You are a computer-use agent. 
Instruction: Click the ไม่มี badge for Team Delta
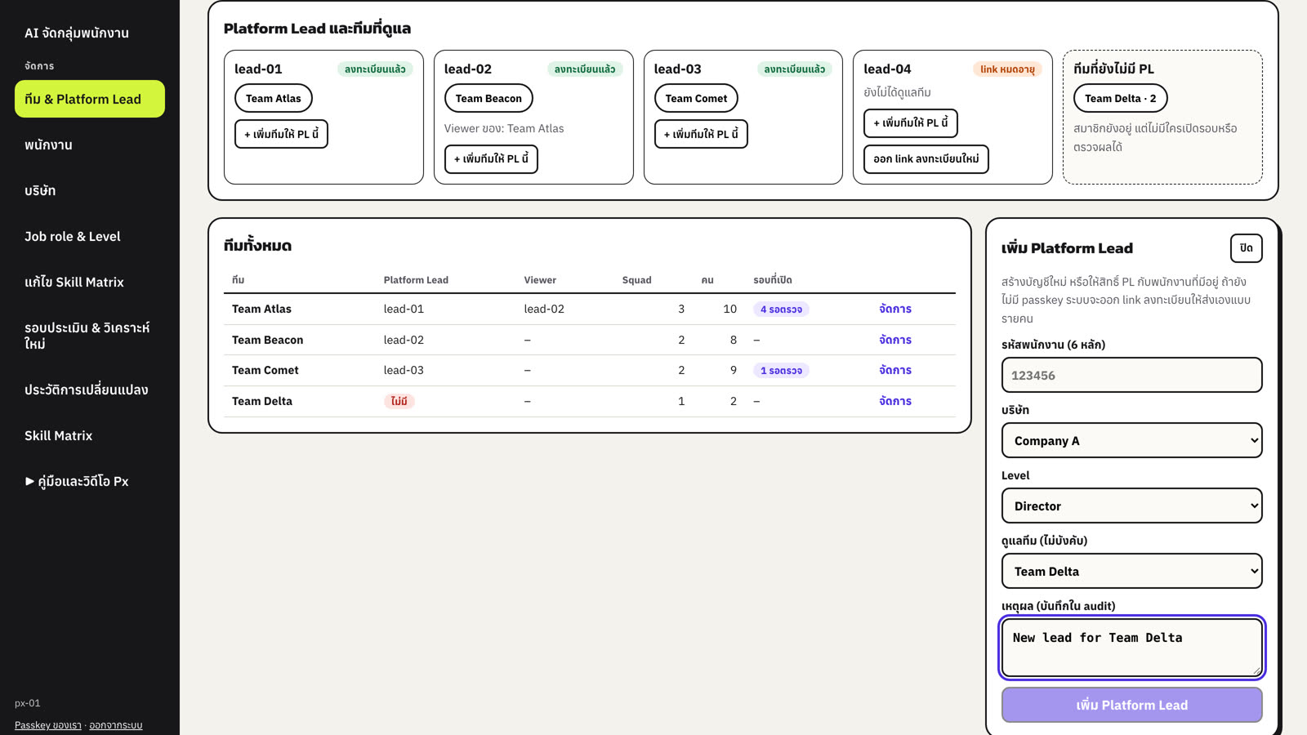tap(399, 401)
